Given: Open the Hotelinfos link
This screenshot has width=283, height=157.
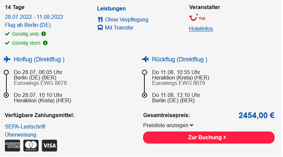Looking at the screenshot, I should pyautogui.click(x=201, y=29).
